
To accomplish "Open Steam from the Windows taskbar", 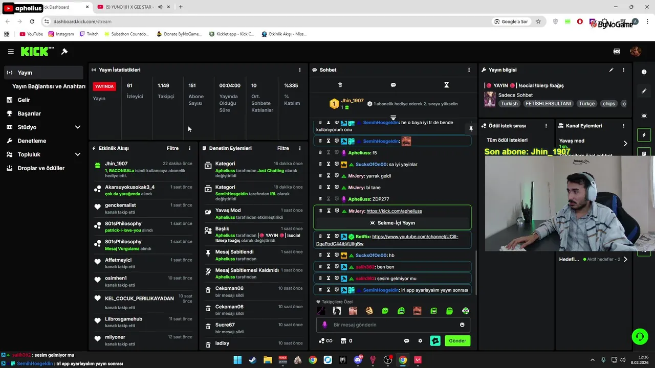I will 253,360.
